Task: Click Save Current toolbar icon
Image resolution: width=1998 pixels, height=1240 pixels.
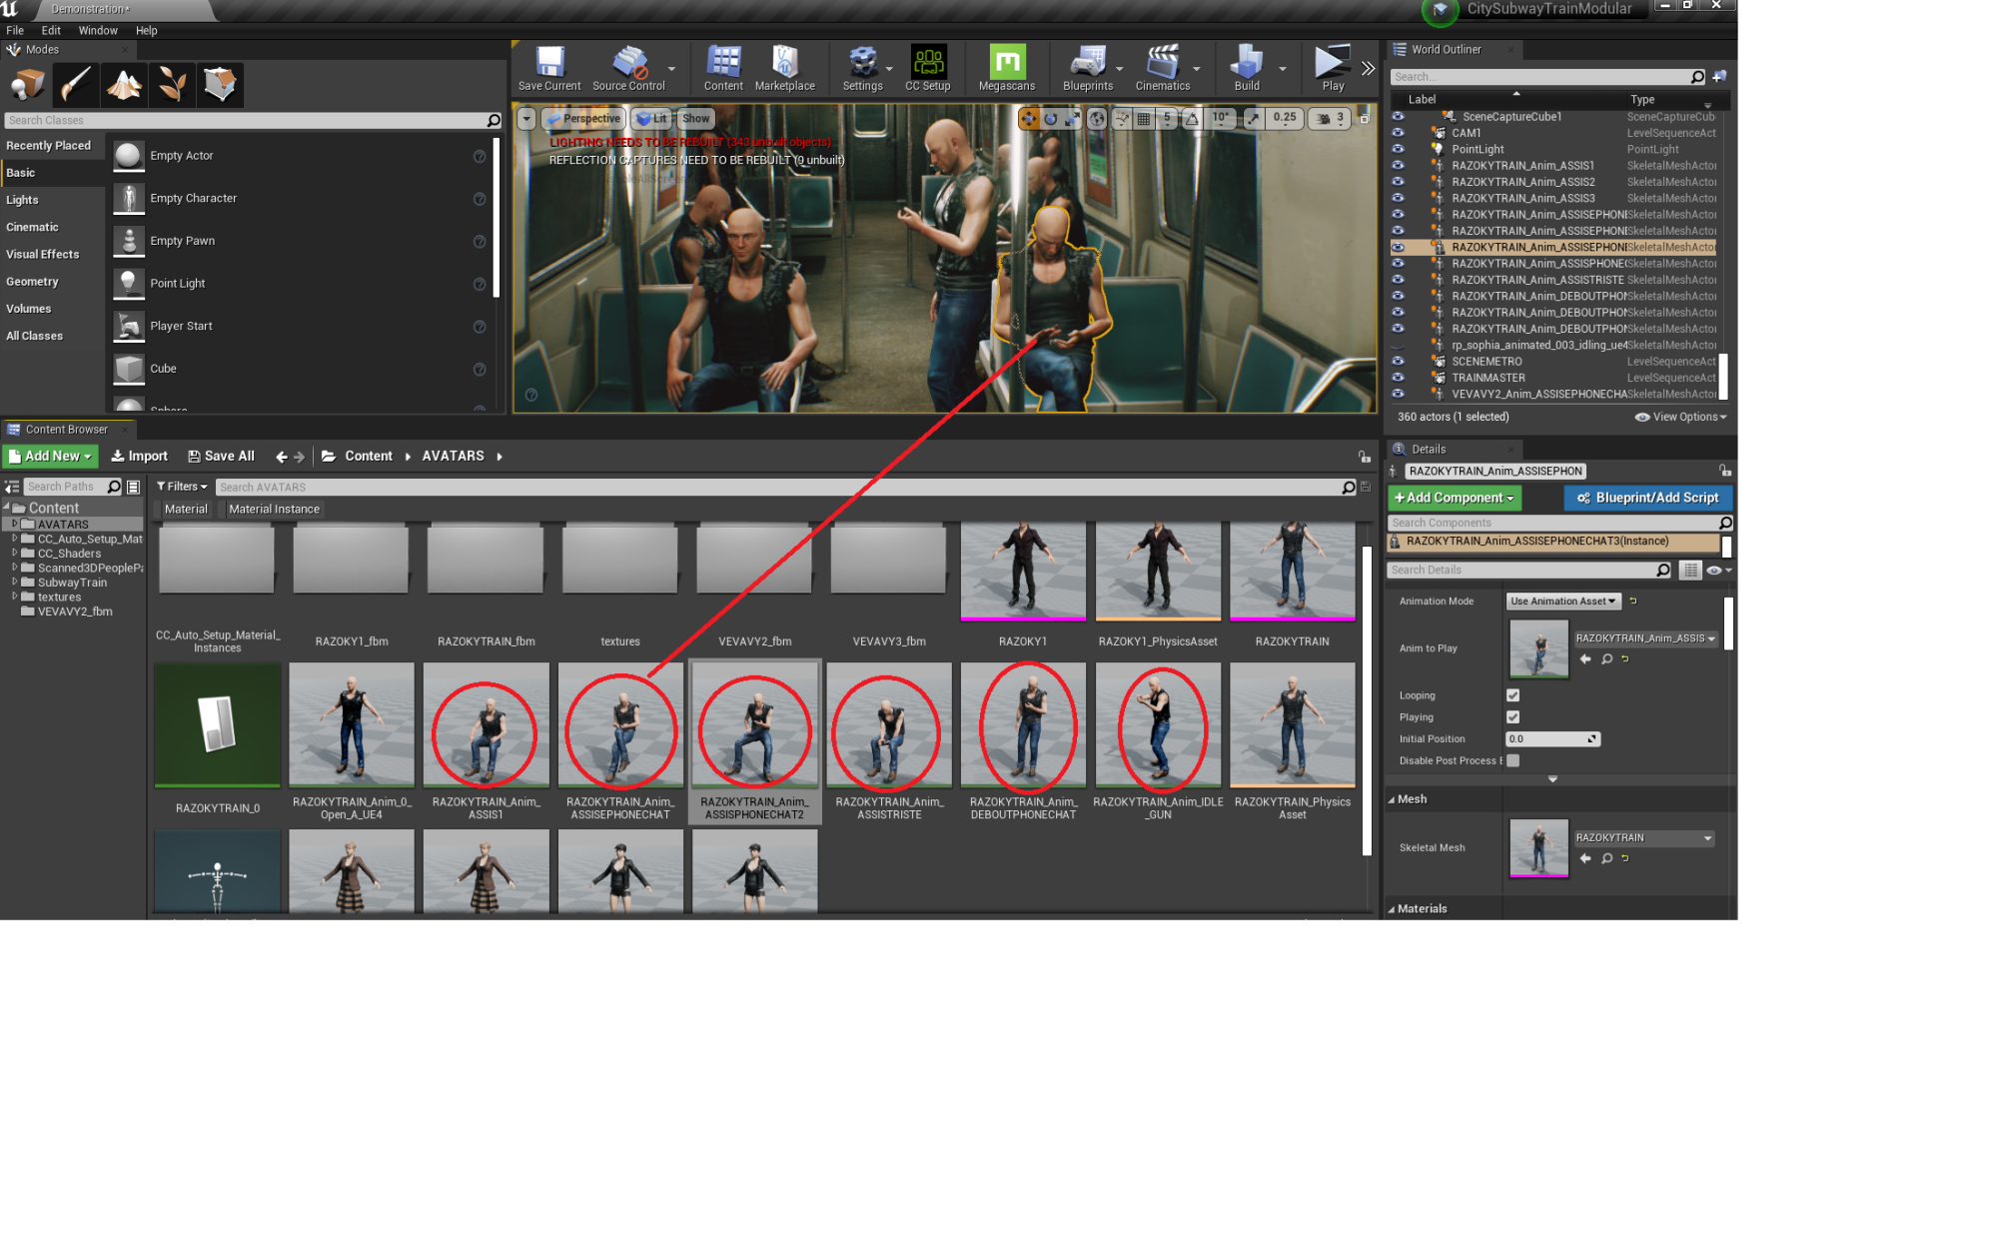Action: coord(549,68)
